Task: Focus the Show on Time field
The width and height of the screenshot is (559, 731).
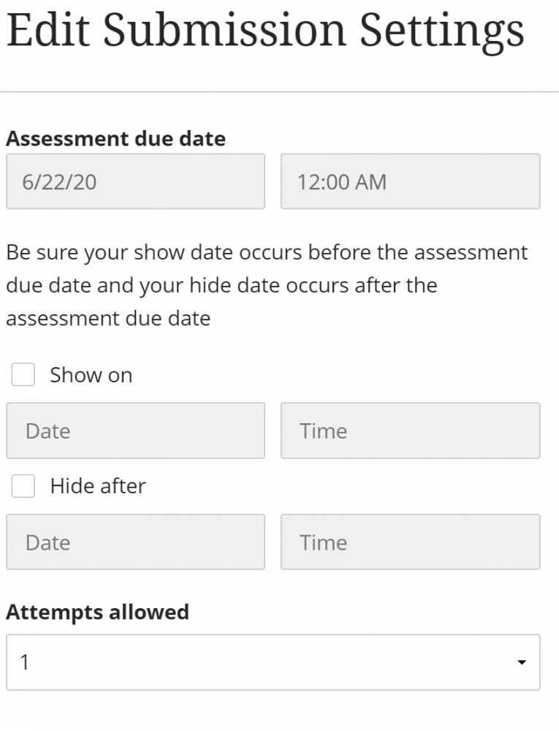Action: pyautogui.click(x=410, y=431)
